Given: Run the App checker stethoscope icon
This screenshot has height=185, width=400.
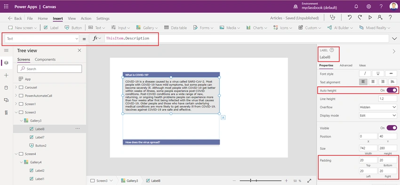Looking at the screenshot, I should pyautogui.click(x=332, y=17).
